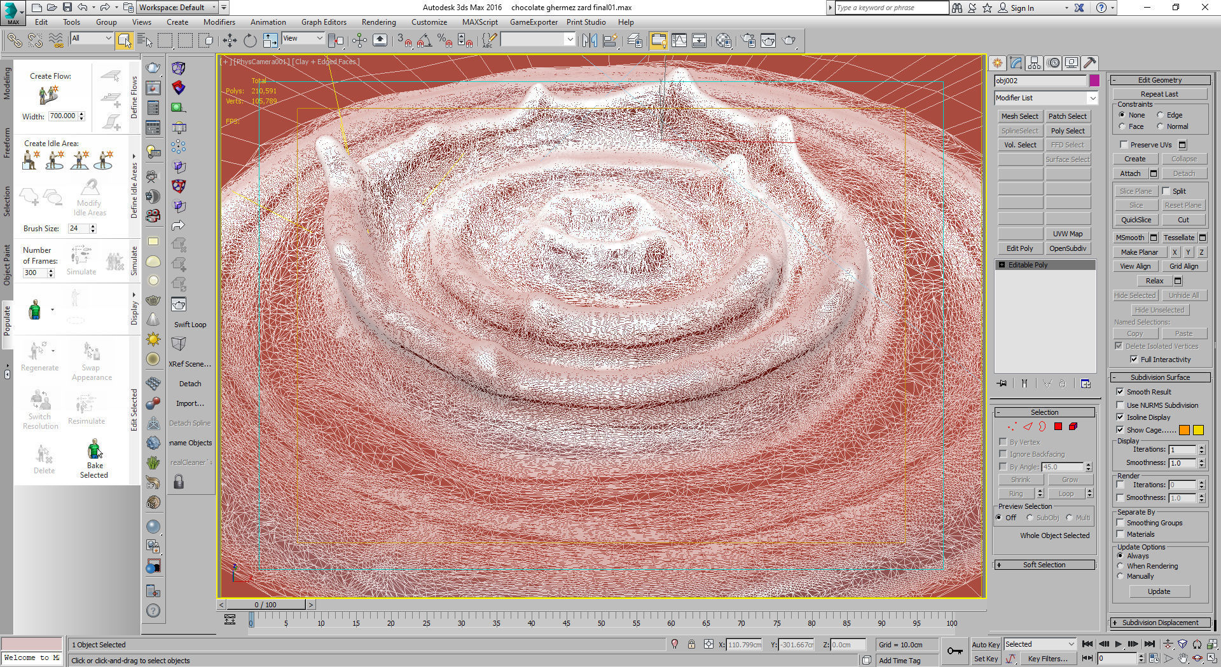Click the obj002 object color swatch
The height and width of the screenshot is (667, 1221).
(1094, 81)
